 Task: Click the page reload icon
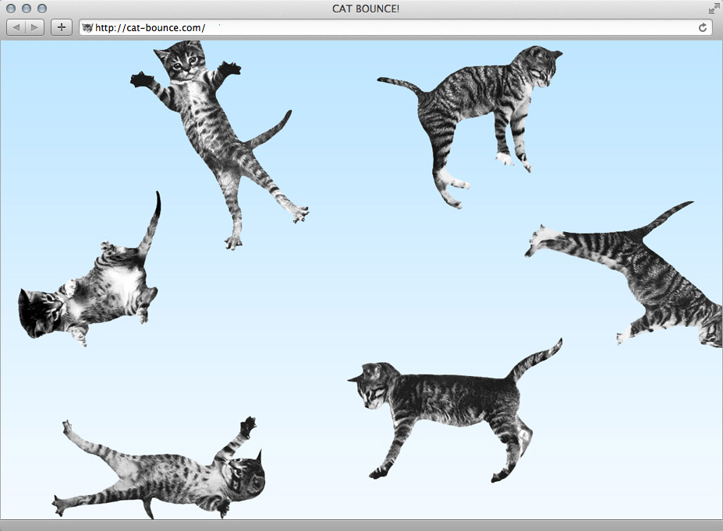pos(703,27)
